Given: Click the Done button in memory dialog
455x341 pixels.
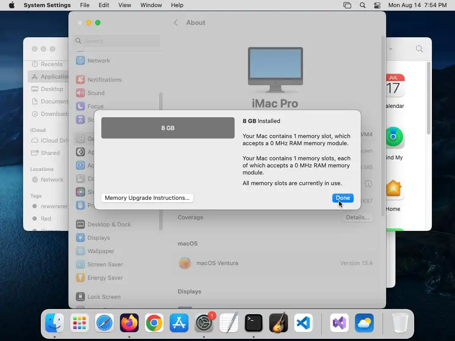Looking at the screenshot, I should (x=343, y=198).
